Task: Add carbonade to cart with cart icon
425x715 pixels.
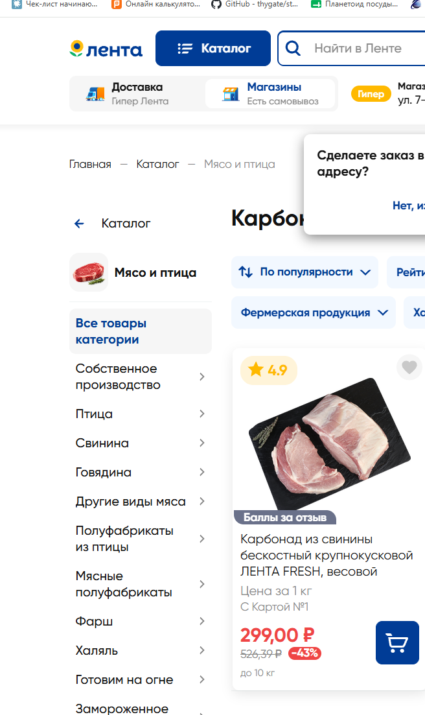Action: (x=397, y=642)
